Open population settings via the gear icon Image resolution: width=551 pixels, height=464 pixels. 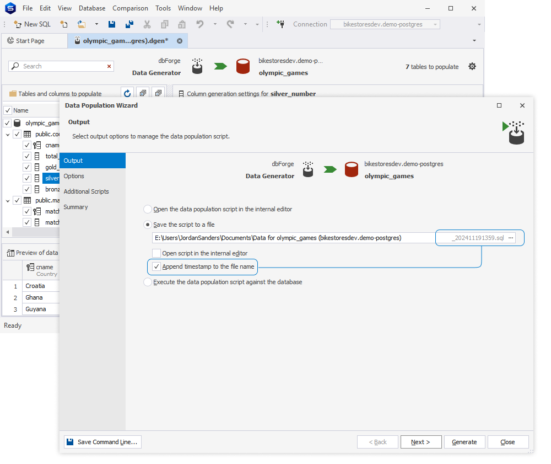(x=472, y=66)
